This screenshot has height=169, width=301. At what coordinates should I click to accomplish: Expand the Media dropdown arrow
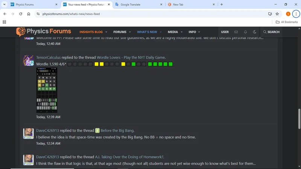click(181, 32)
